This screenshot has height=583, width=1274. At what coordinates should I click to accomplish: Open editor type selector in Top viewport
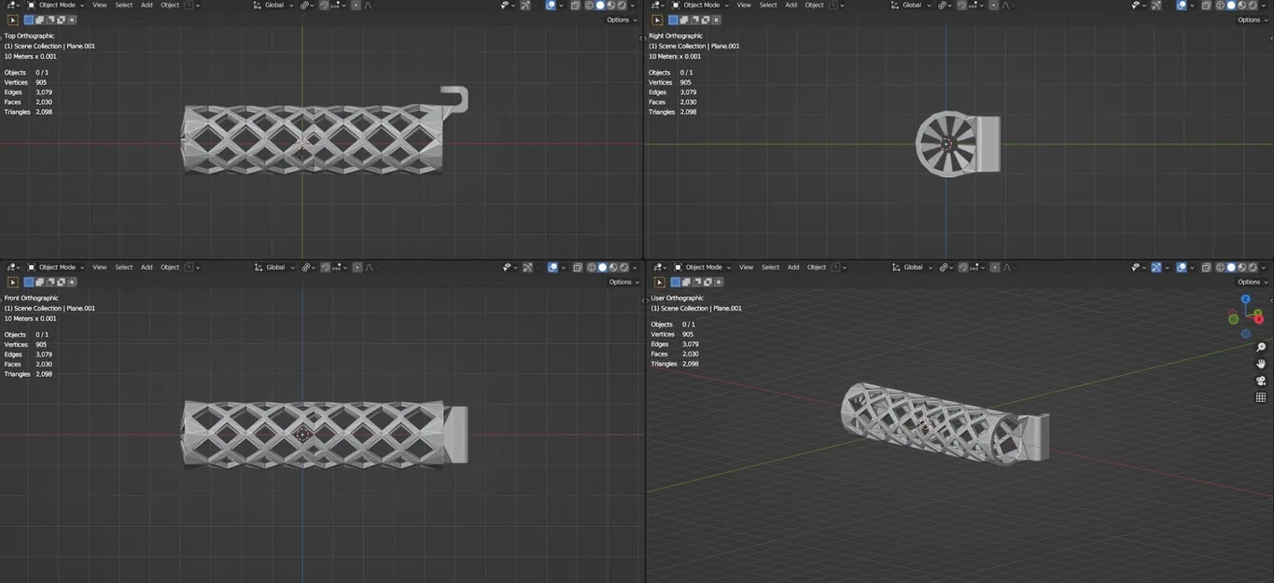coord(11,6)
